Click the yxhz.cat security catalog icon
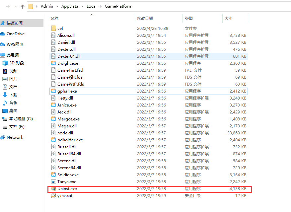The image size is (291, 212). click(x=53, y=195)
